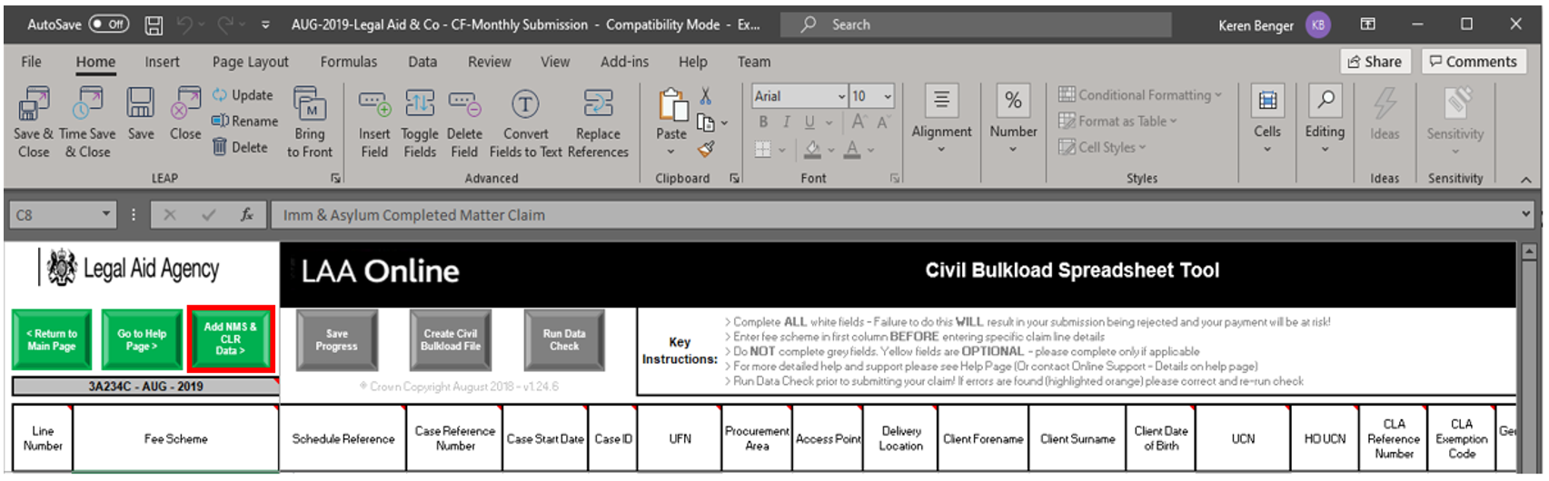Open the Page Layout ribbon tab
Viewport: 1549px width, 481px height.
click(x=250, y=62)
